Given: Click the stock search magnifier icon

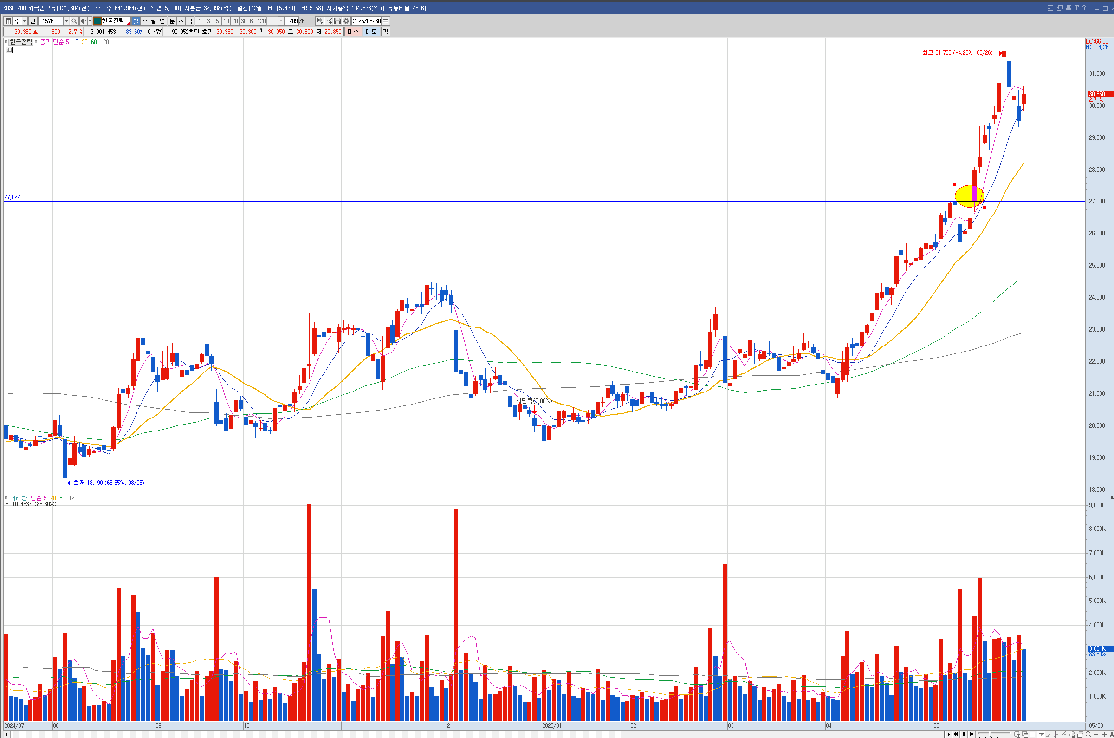Looking at the screenshot, I should (74, 21).
